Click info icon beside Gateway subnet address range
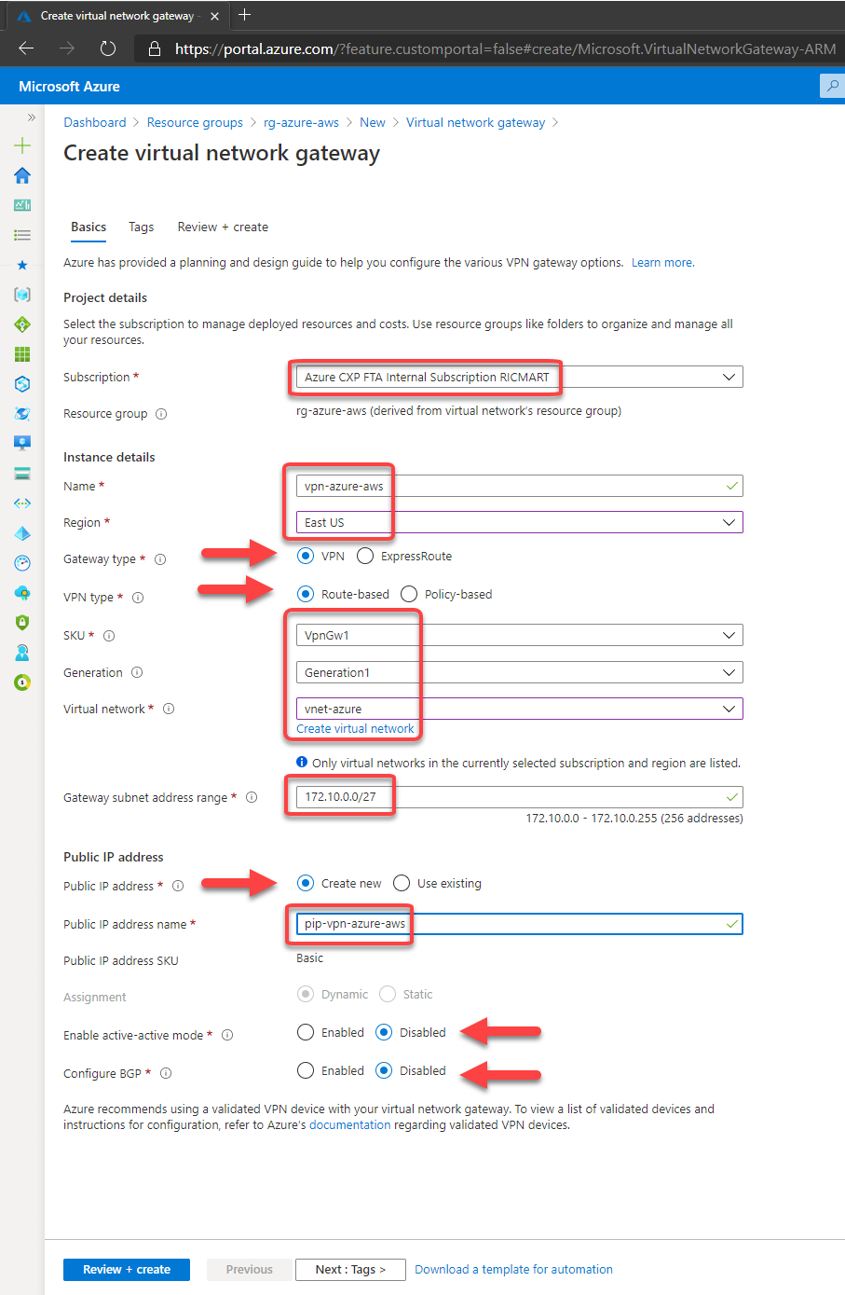845x1295 pixels. pos(252,797)
